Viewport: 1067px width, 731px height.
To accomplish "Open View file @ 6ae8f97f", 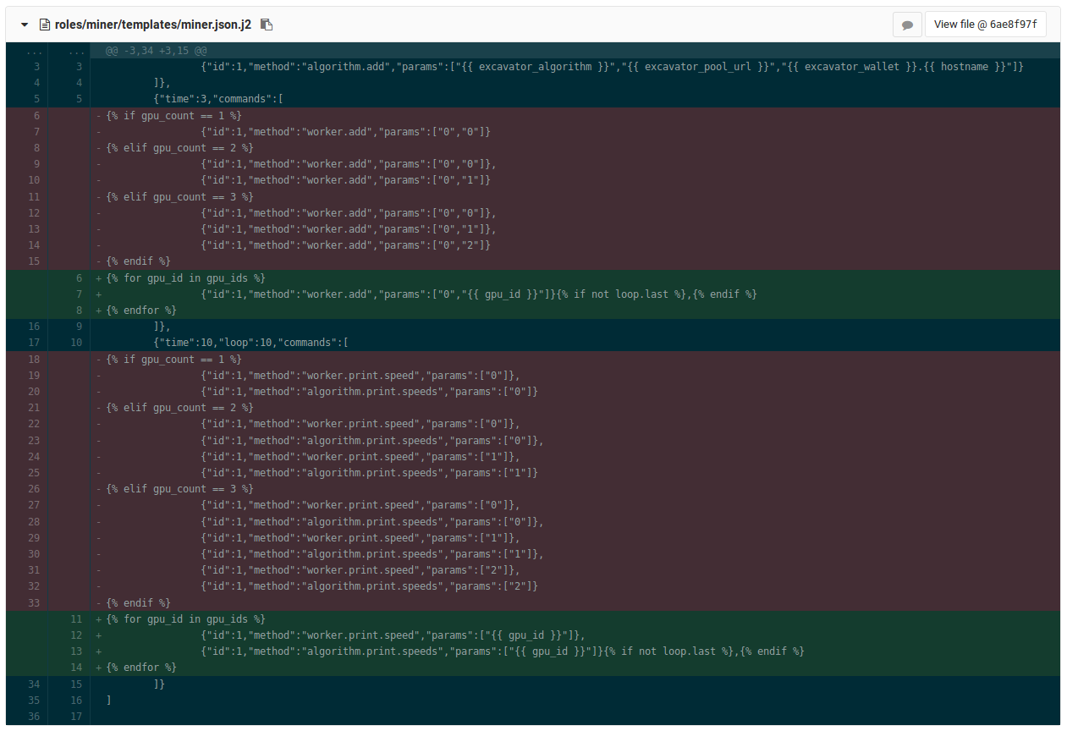I will (x=986, y=25).
